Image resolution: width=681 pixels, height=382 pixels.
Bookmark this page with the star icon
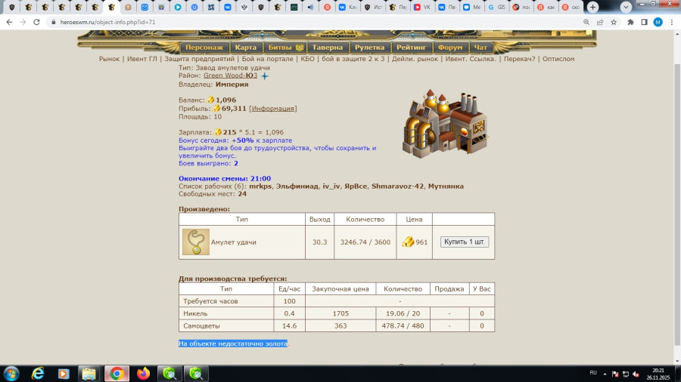[611, 22]
